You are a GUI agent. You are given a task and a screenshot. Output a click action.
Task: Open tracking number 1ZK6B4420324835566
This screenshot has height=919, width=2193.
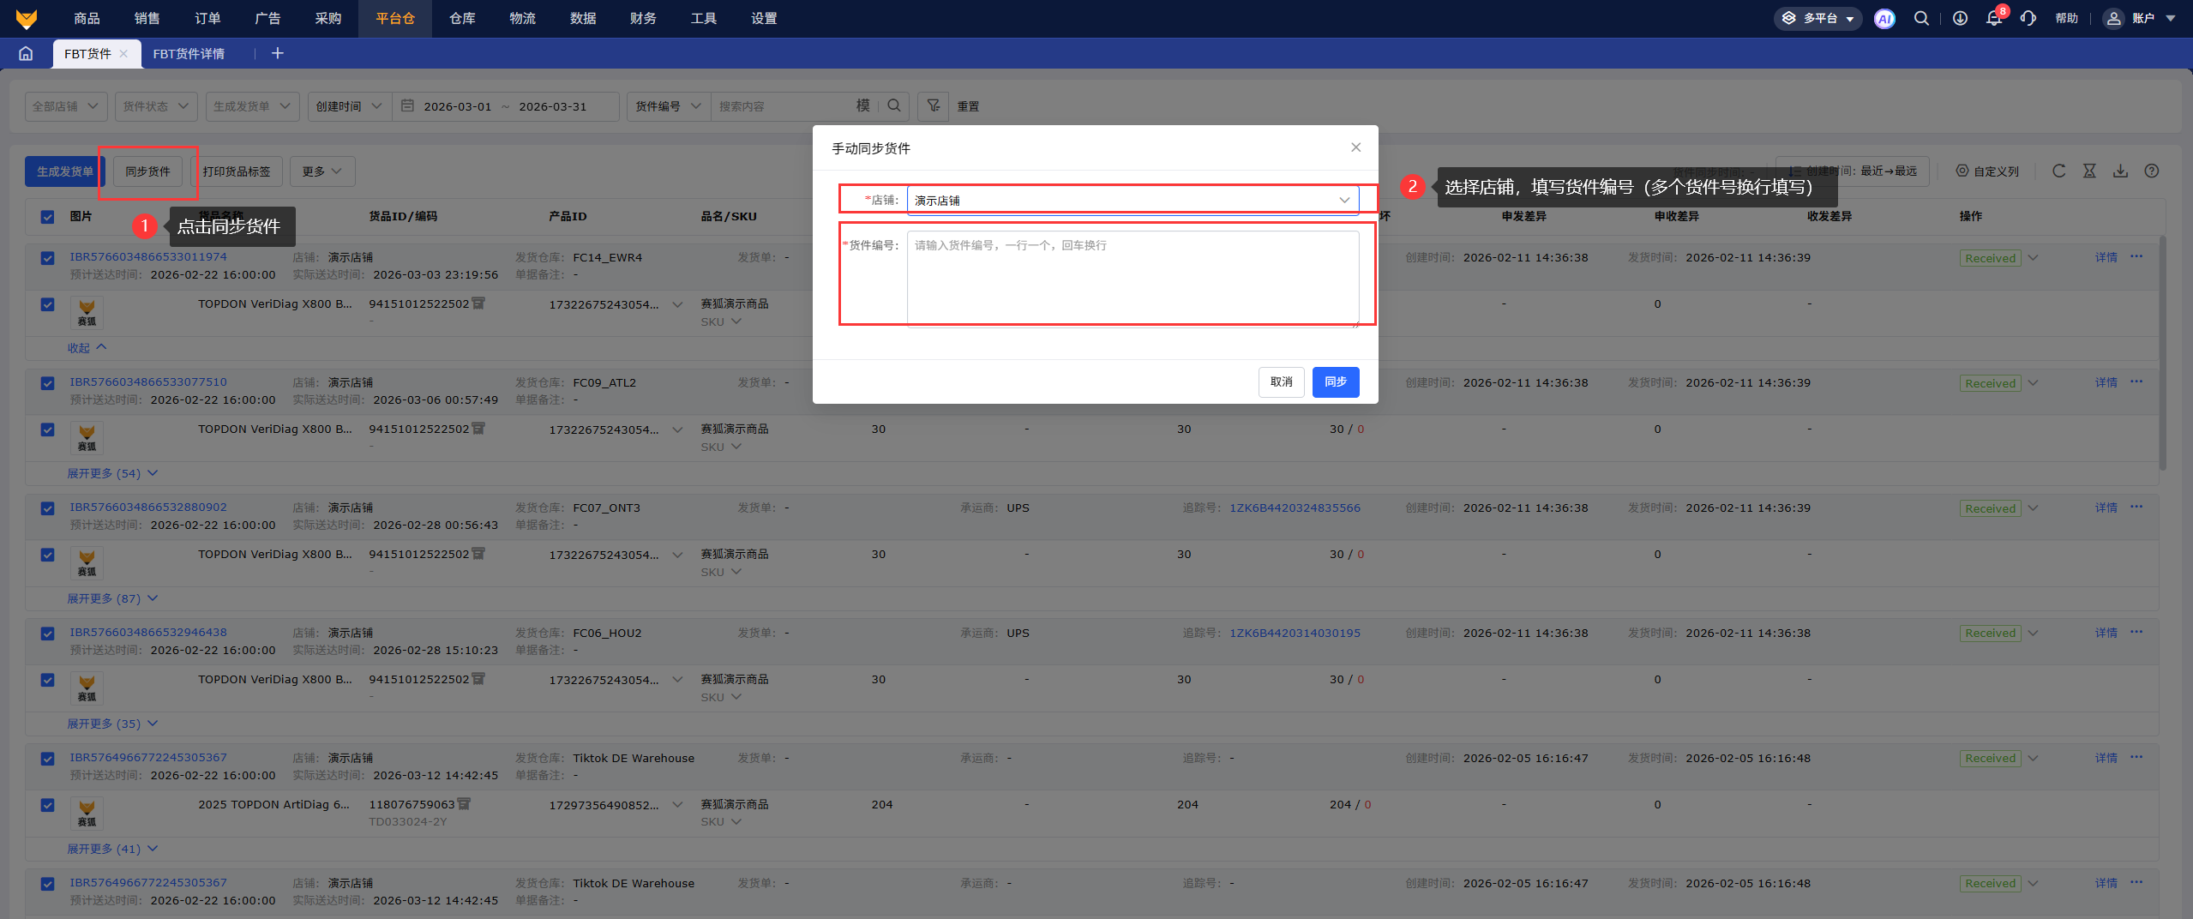tap(1295, 508)
